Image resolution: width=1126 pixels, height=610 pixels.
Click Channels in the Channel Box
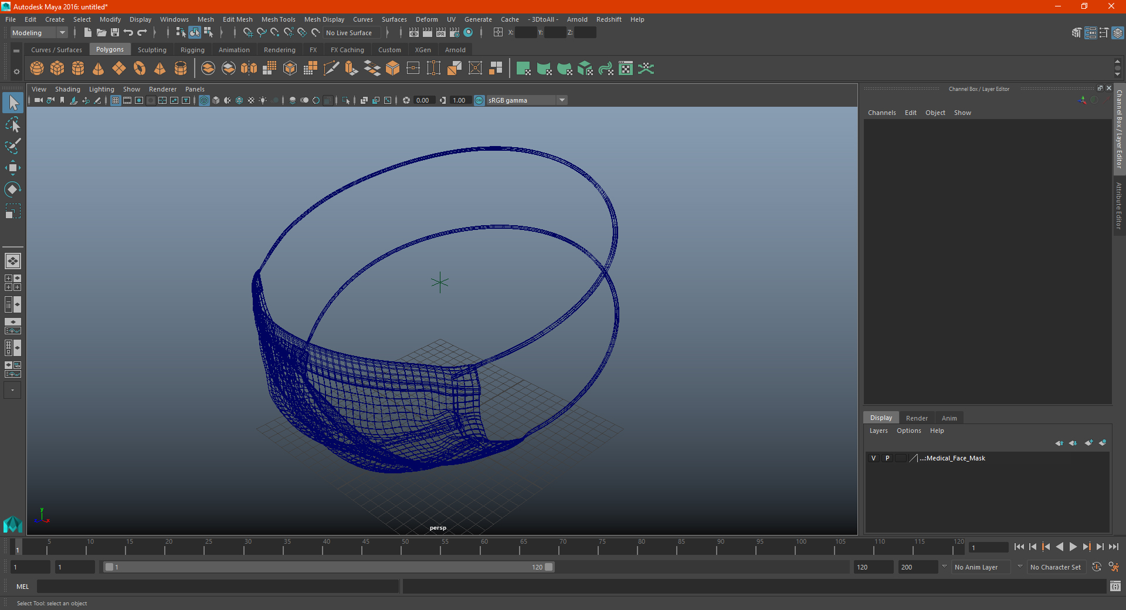click(881, 113)
